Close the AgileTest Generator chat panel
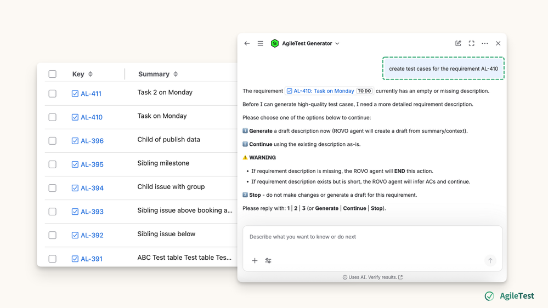Screen dimensions: 548x308 [x=498, y=43]
